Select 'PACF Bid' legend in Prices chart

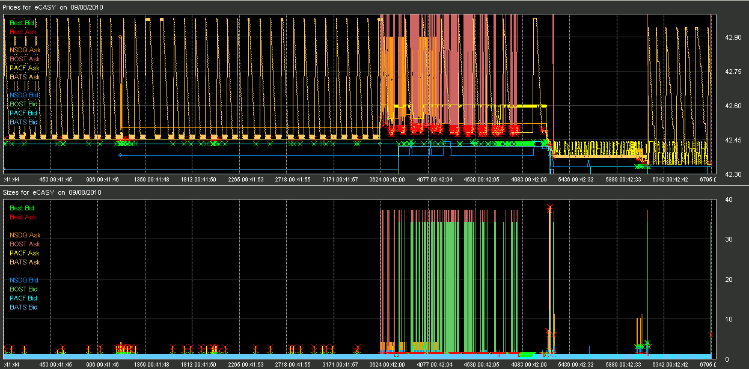point(24,113)
